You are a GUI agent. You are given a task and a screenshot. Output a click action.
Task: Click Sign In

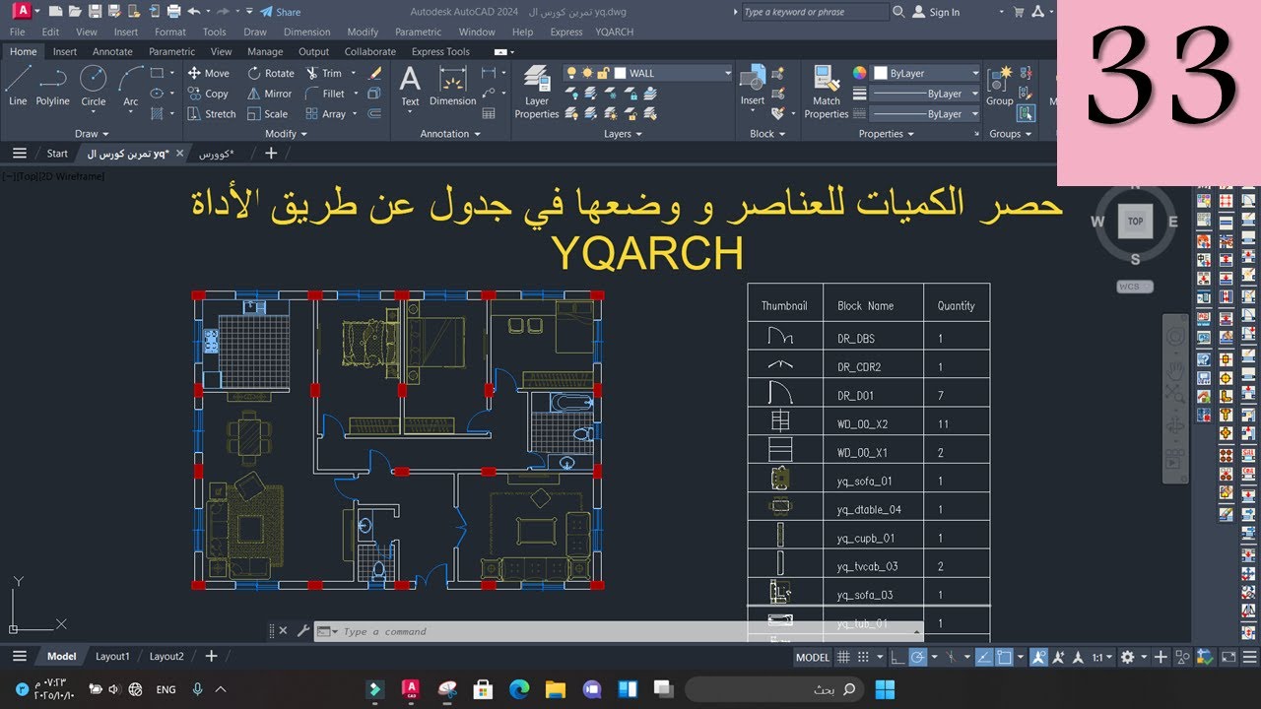point(937,12)
